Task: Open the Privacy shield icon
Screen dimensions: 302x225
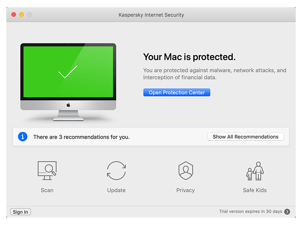Action: [185, 171]
